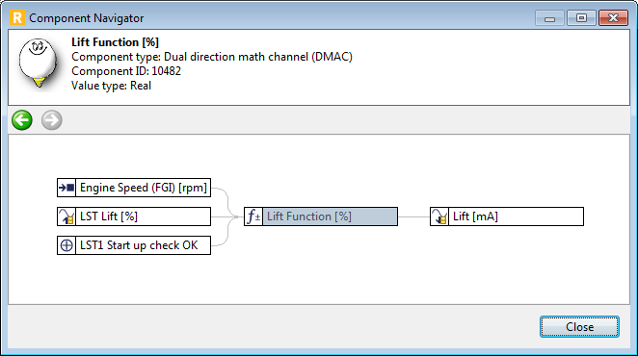The height and width of the screenshot is (356, 638).
Task: Select the highlighted Lift Function [%] node
Action: pyautogui.click(x=321, y=216)
